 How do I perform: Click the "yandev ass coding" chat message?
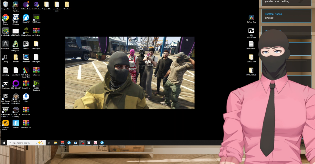(277, 1)
